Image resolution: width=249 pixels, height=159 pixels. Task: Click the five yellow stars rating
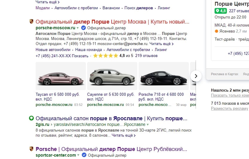106,56
